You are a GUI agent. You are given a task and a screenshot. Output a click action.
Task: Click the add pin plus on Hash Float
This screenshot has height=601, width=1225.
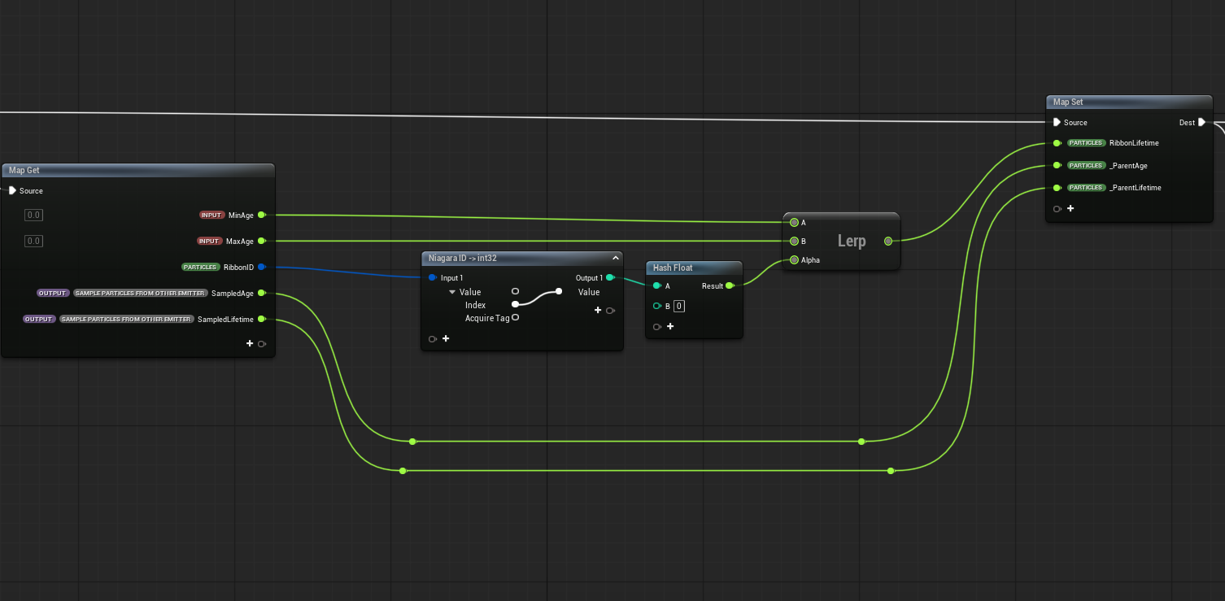(670, 326)
